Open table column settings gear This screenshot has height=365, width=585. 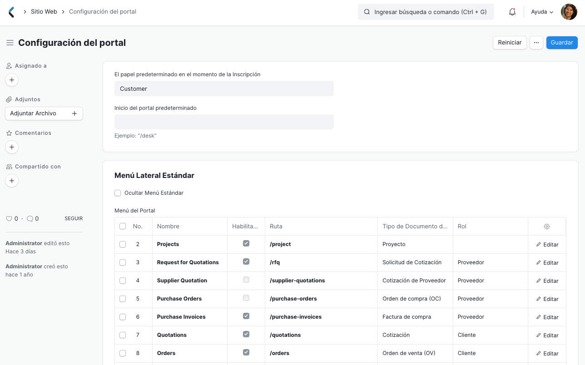point(547,227)
